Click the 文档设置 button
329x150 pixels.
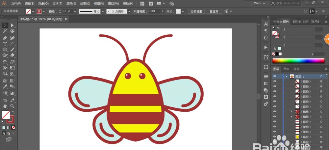click(x=196, y=11)
